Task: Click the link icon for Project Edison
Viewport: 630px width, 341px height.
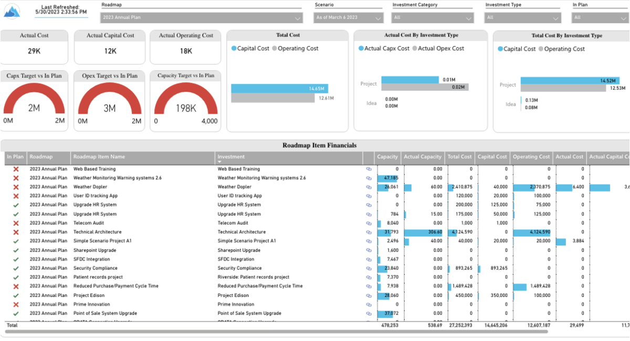Action: tap(369, 295)
